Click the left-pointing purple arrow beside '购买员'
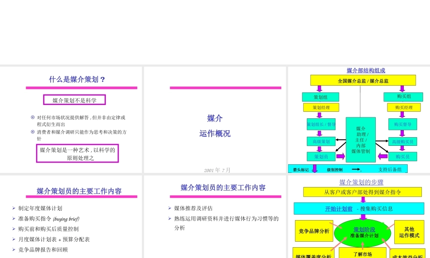The height and width of the screenshot is (258, 430). (383, 157)
